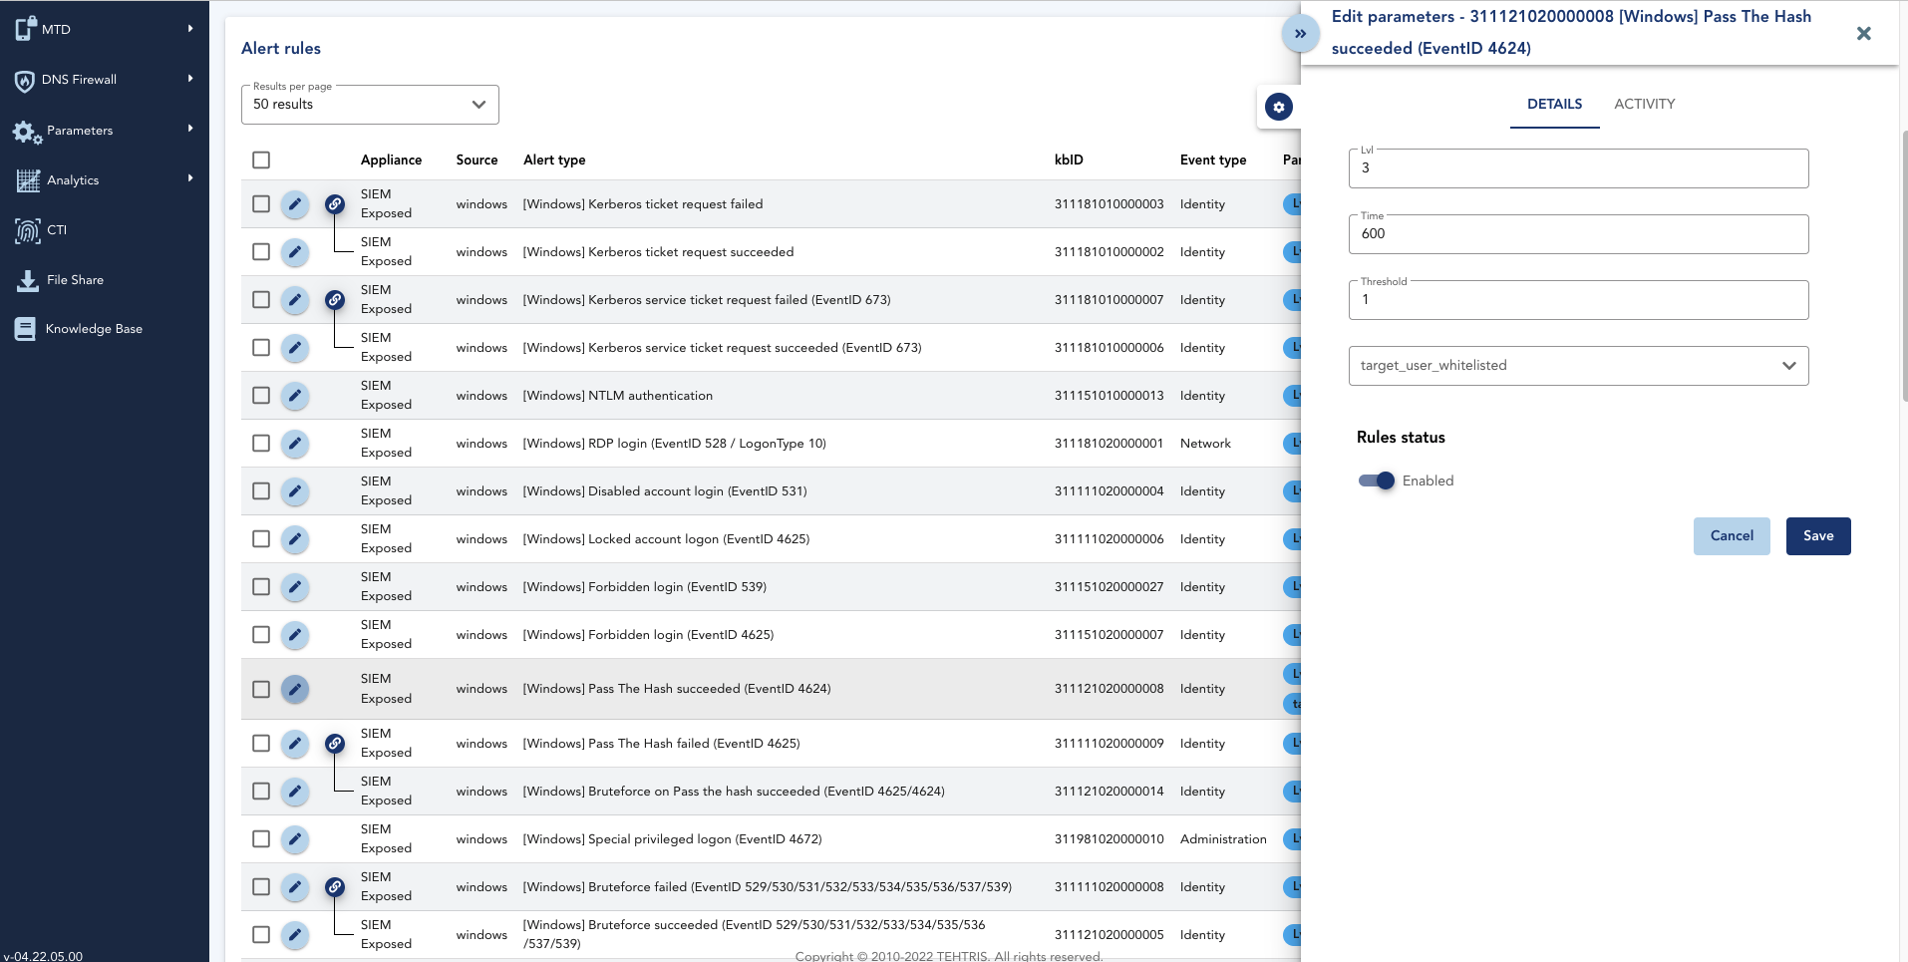Check the Kerberos ticket request failed row

click(261, 203)
